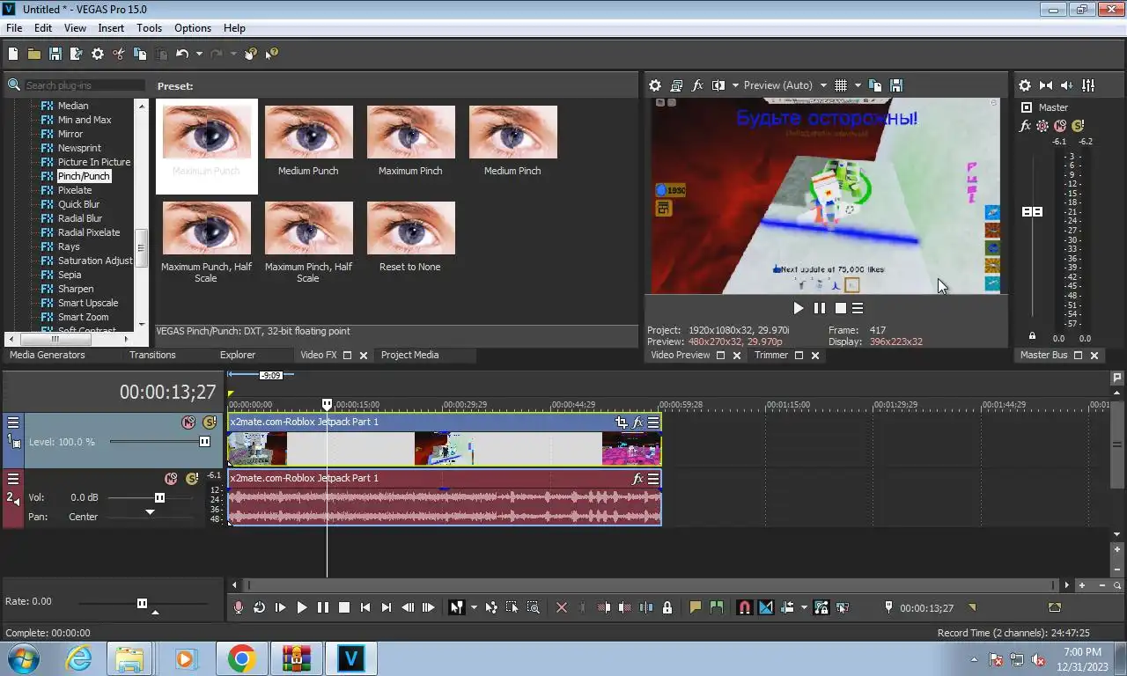Screen dimensions: 1127x676
Task: Open Mixing Console icon in Master Bus
Action: point(1088,85)
